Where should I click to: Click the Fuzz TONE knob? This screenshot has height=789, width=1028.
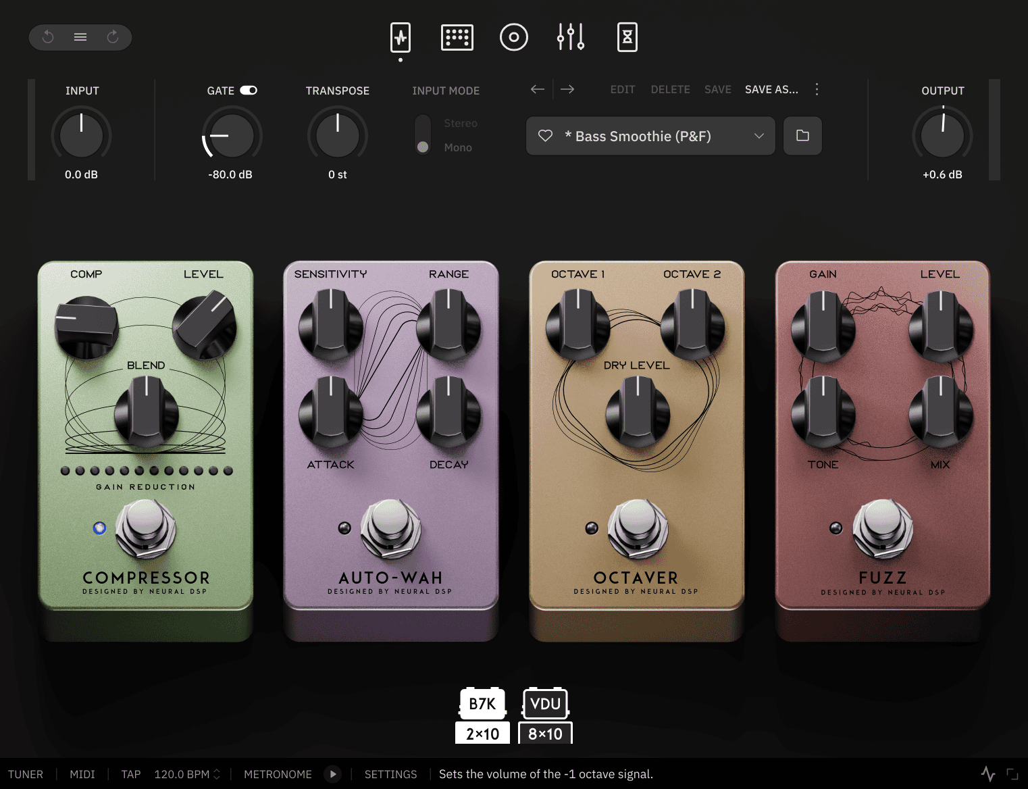click(823, 412)
